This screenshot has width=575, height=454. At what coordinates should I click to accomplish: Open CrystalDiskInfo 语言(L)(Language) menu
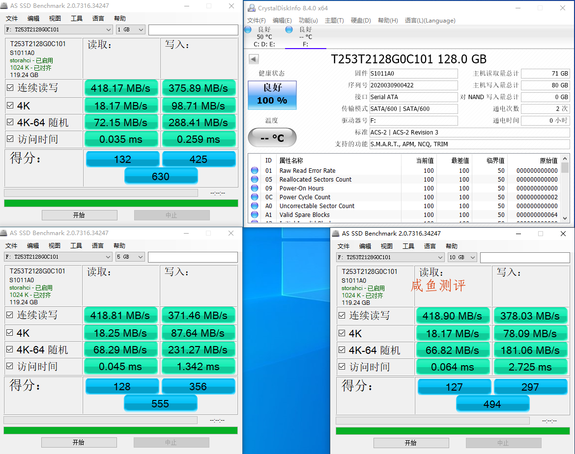(x=430, y=21)
